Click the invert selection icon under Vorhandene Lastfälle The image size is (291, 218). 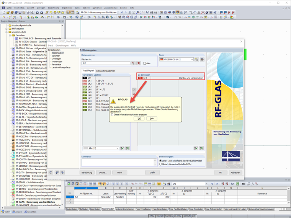point(128,148)
